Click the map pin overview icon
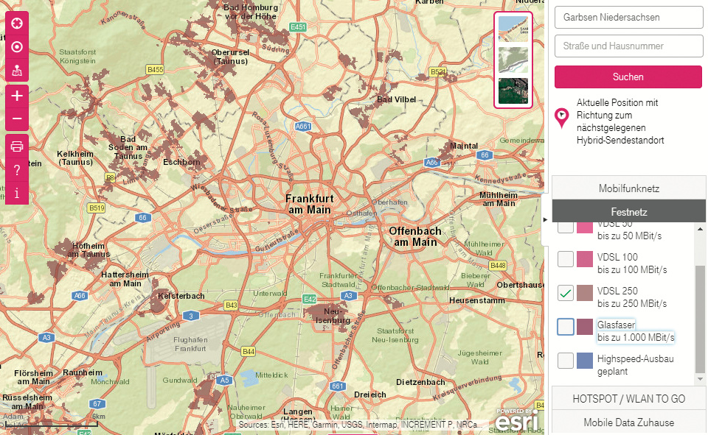The image size is (708, 435). [17, 71]
